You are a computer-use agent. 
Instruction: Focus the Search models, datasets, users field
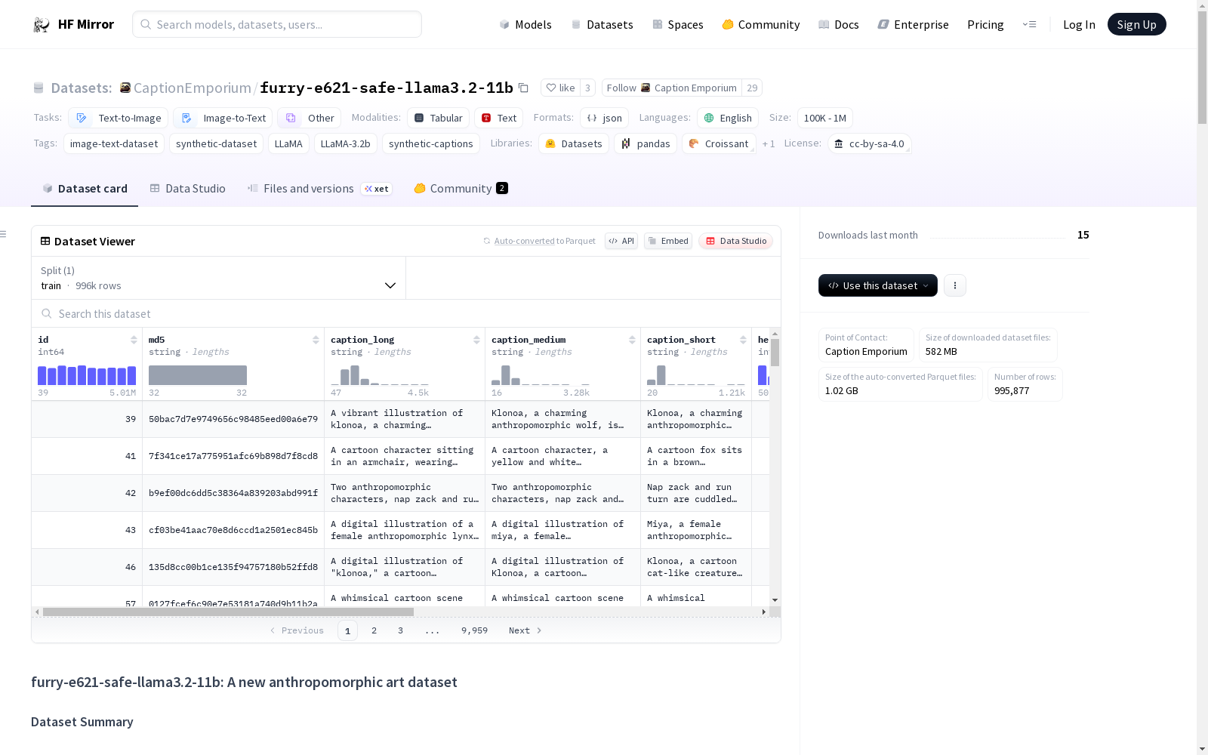click(x=277, y=24)
